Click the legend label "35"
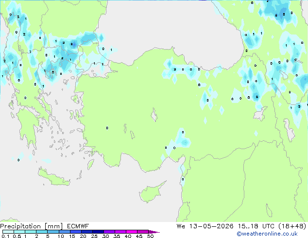 117,236
